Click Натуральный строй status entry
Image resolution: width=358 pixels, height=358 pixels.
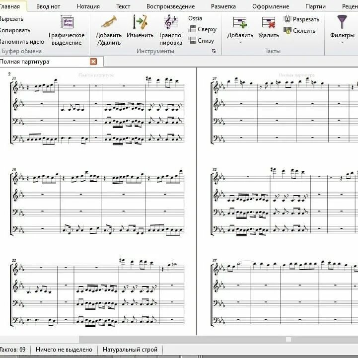pyautogui.click(x=130, y=350)
